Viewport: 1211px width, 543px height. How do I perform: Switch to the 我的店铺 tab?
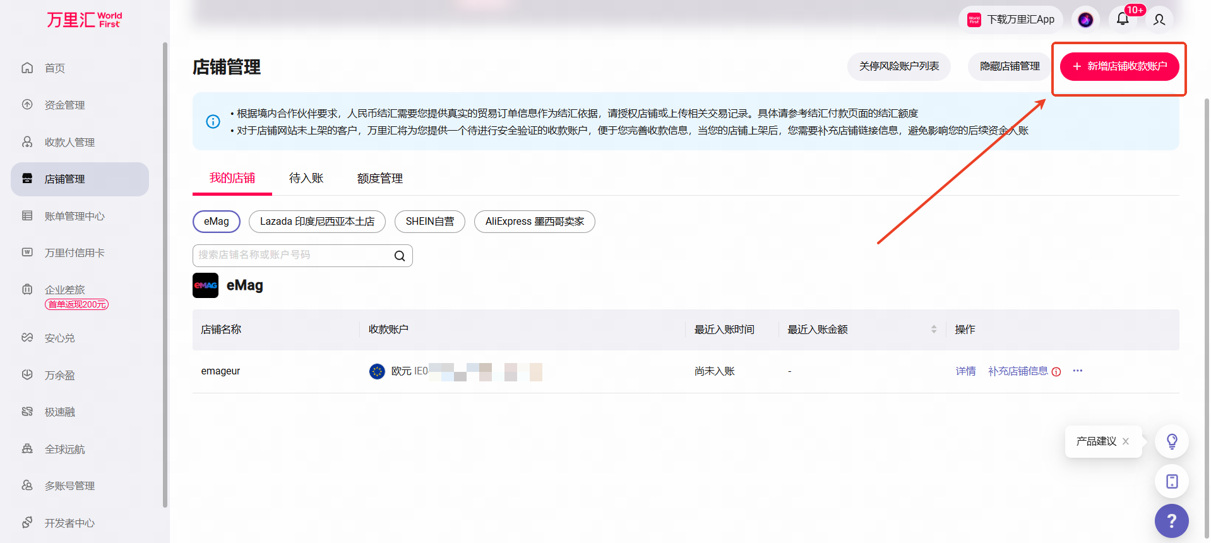(x=232, y=178)
